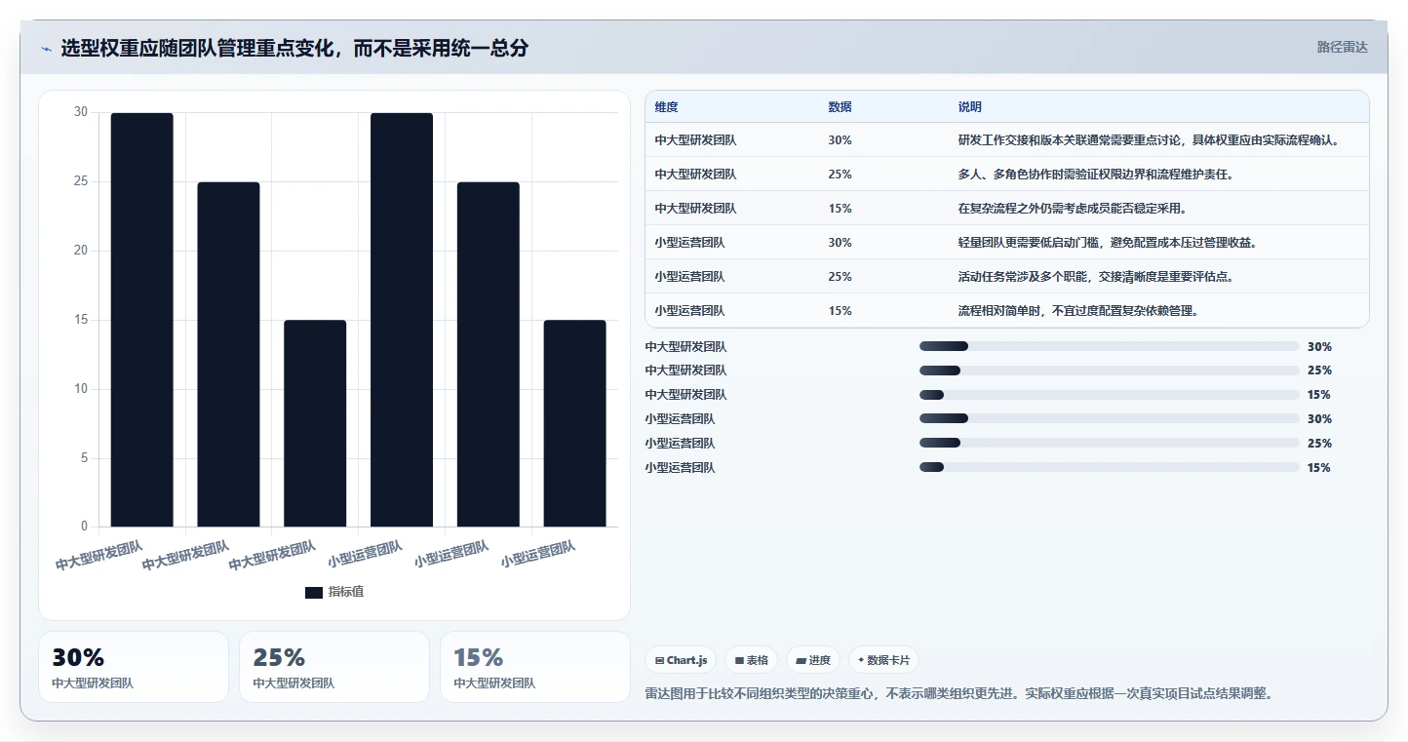The width and height of the screenshot is (1408, 742).
Task: Click the 研发工作交接和版本关联 description cell
Action: 1149,140
